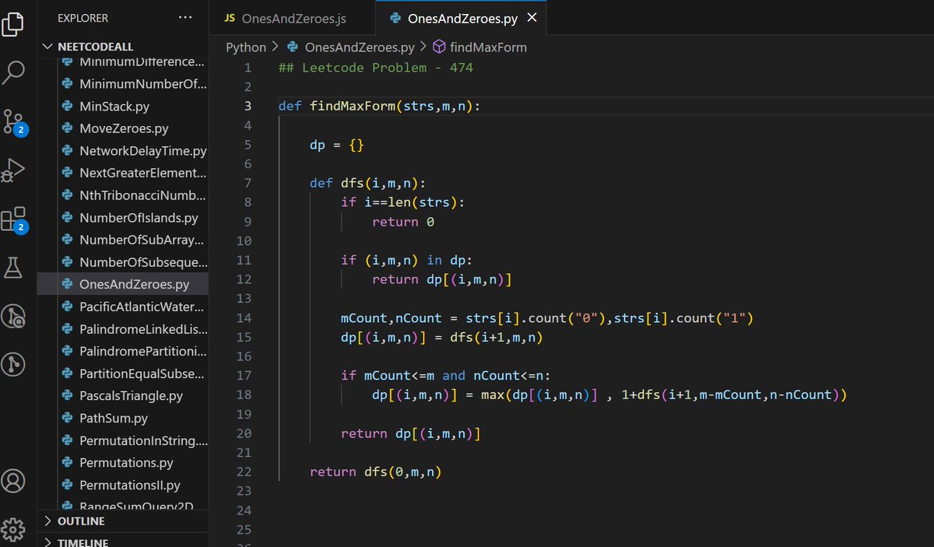934x547 pixels.
Task: Click line number 22 in gutter
Action: tap(244, 472)
